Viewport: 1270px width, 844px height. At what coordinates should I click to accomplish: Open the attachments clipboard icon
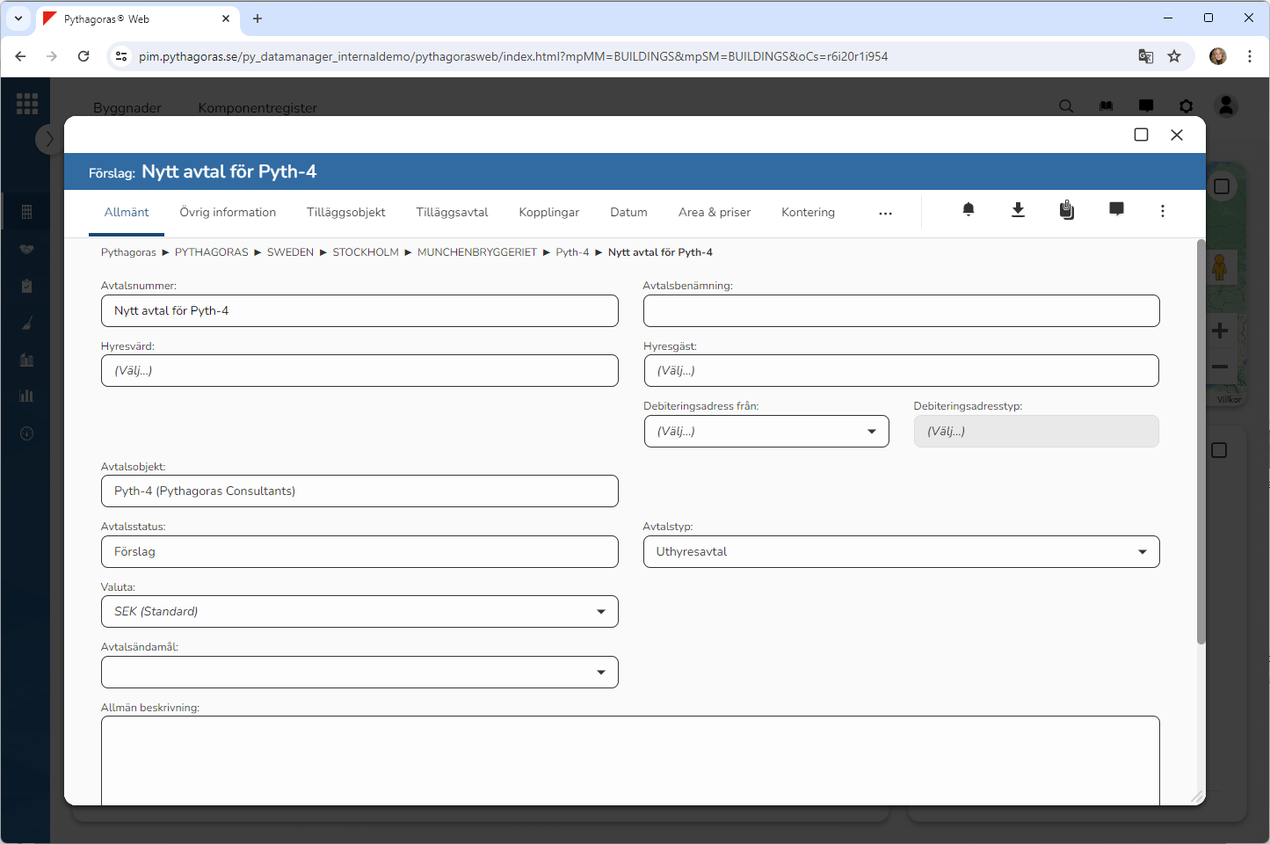click(1066, 210)
